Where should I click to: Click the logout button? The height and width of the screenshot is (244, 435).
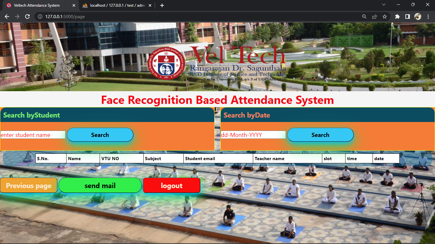pos(171,185)
